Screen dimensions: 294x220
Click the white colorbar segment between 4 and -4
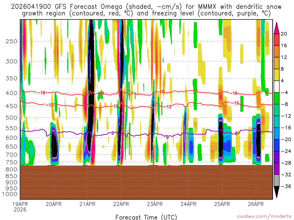point(277,87)
